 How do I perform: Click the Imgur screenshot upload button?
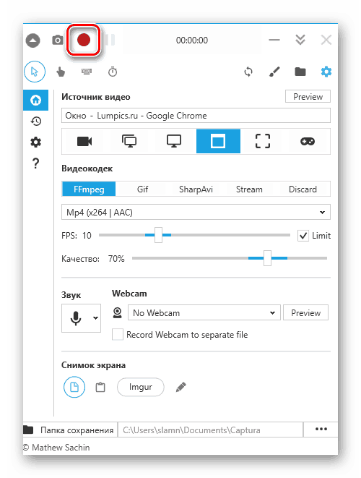[141, 387]
